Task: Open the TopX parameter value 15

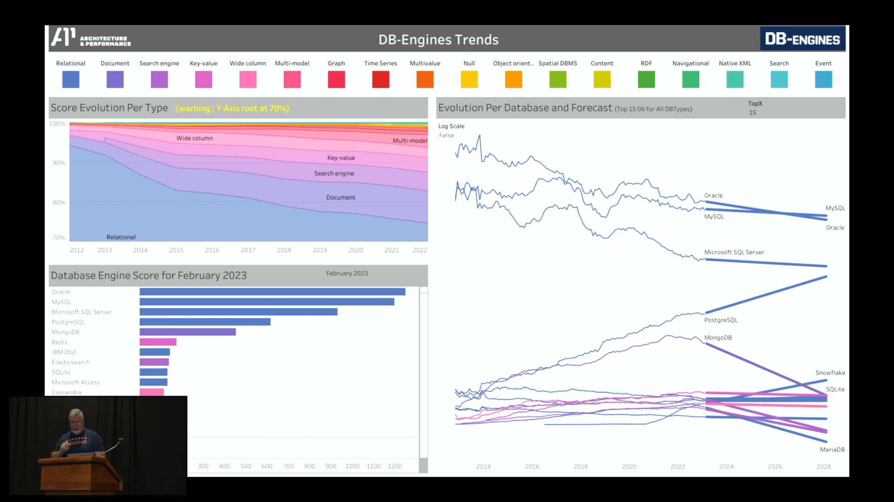Action: click(752, 112)
